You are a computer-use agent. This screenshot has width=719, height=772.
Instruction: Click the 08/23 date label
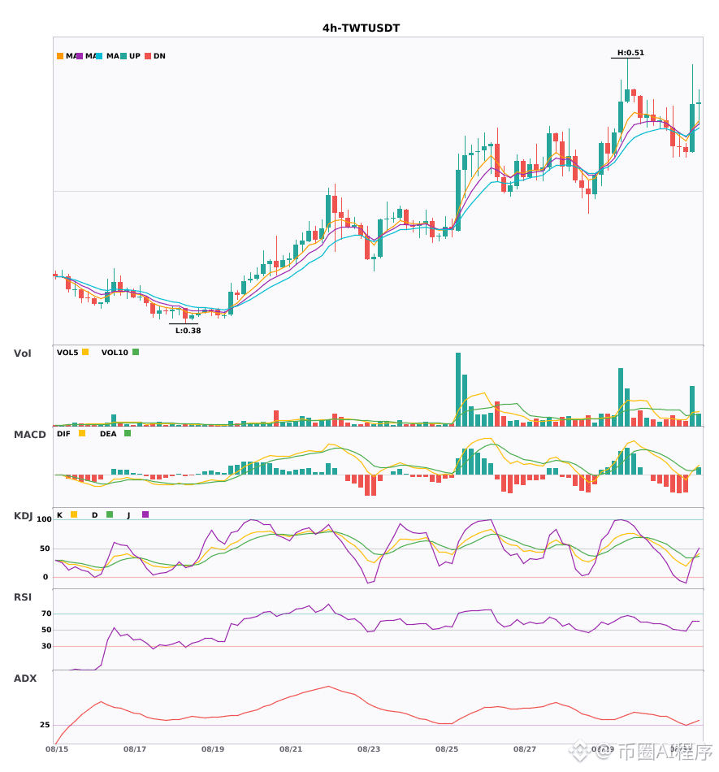point(369,749)
